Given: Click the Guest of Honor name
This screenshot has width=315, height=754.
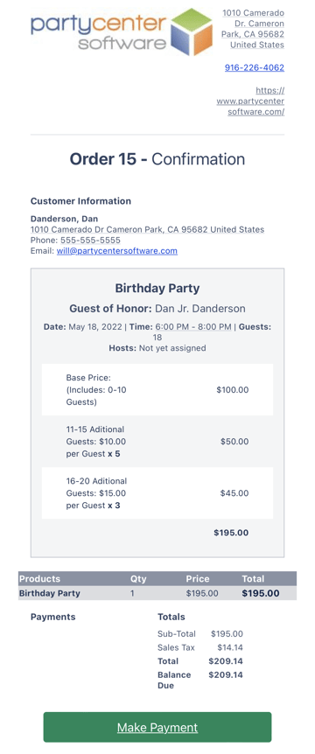Looking at the screenshot, I should [200, 309].
